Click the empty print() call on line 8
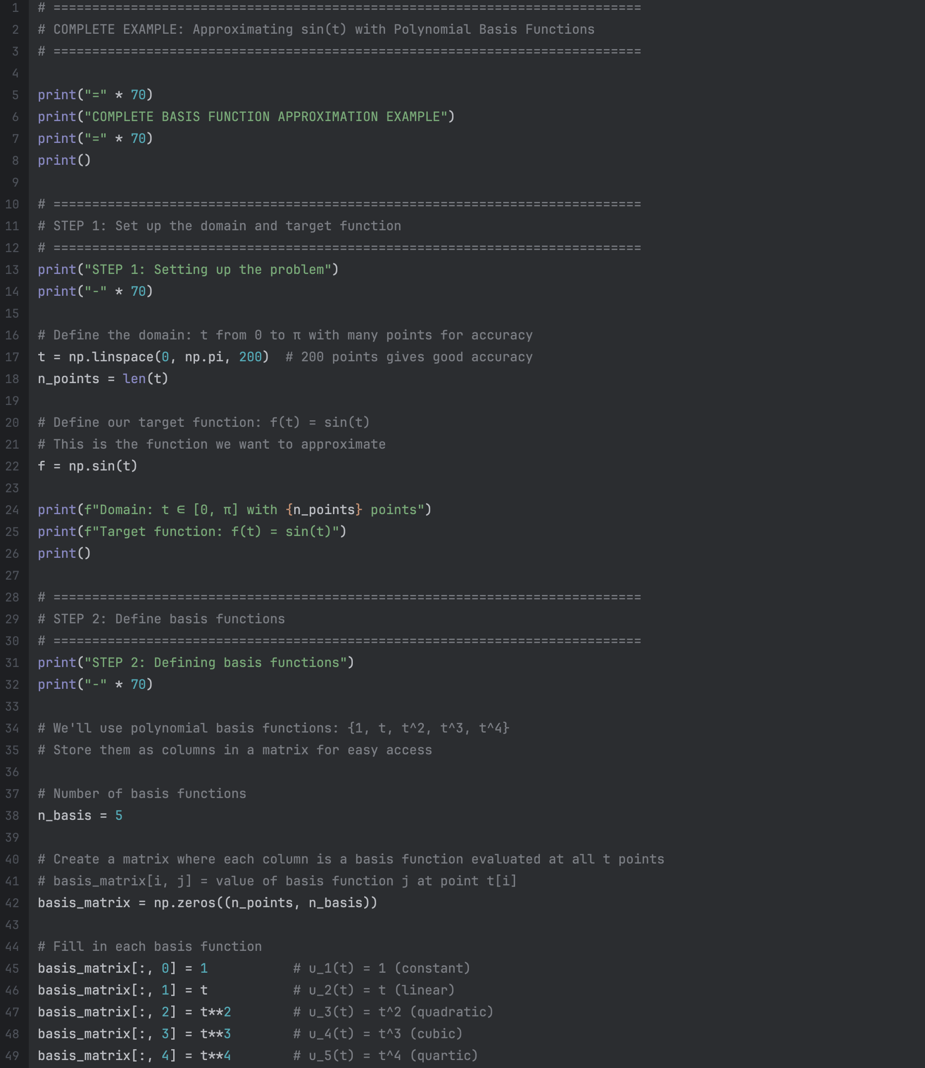 coord(64,160)
